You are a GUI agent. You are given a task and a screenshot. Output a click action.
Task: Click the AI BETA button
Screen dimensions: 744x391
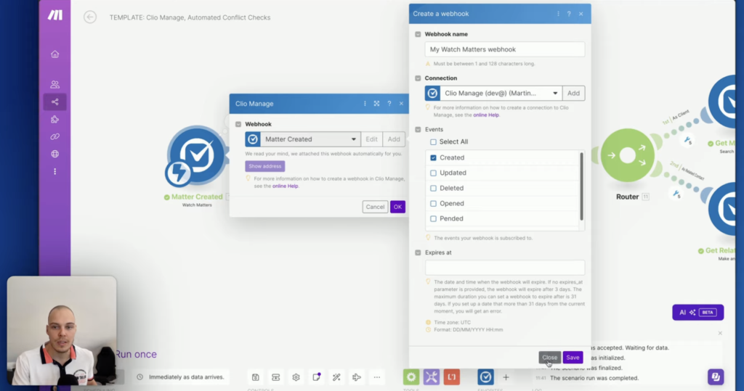pos(697,313)
